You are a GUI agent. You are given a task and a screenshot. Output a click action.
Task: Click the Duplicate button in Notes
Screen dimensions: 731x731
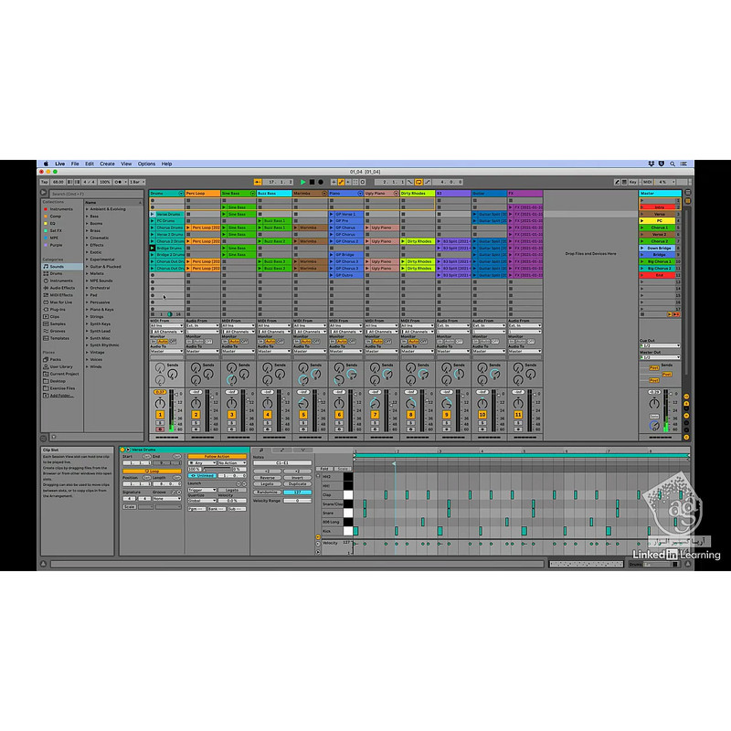297,483
